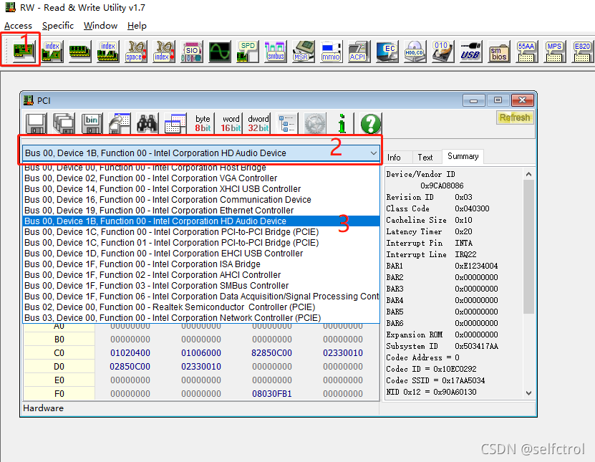Select register value 02850C00 in row D0

130,366
